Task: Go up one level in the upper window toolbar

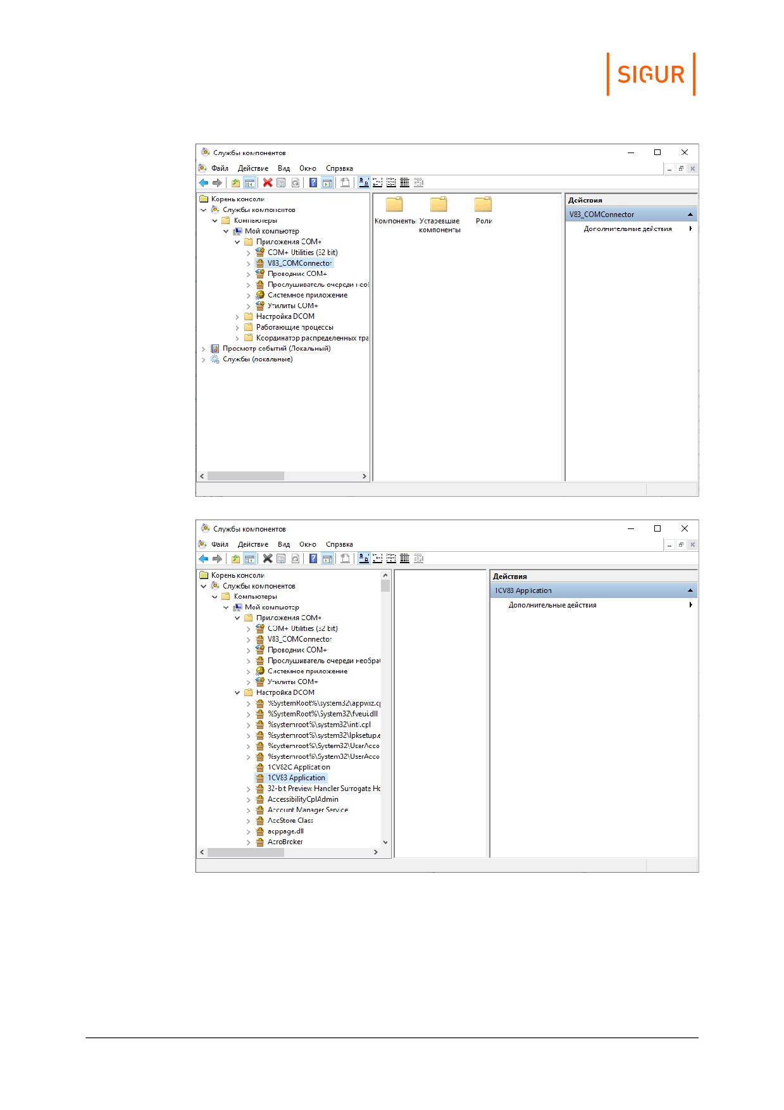Action: [x=235, y=183]
